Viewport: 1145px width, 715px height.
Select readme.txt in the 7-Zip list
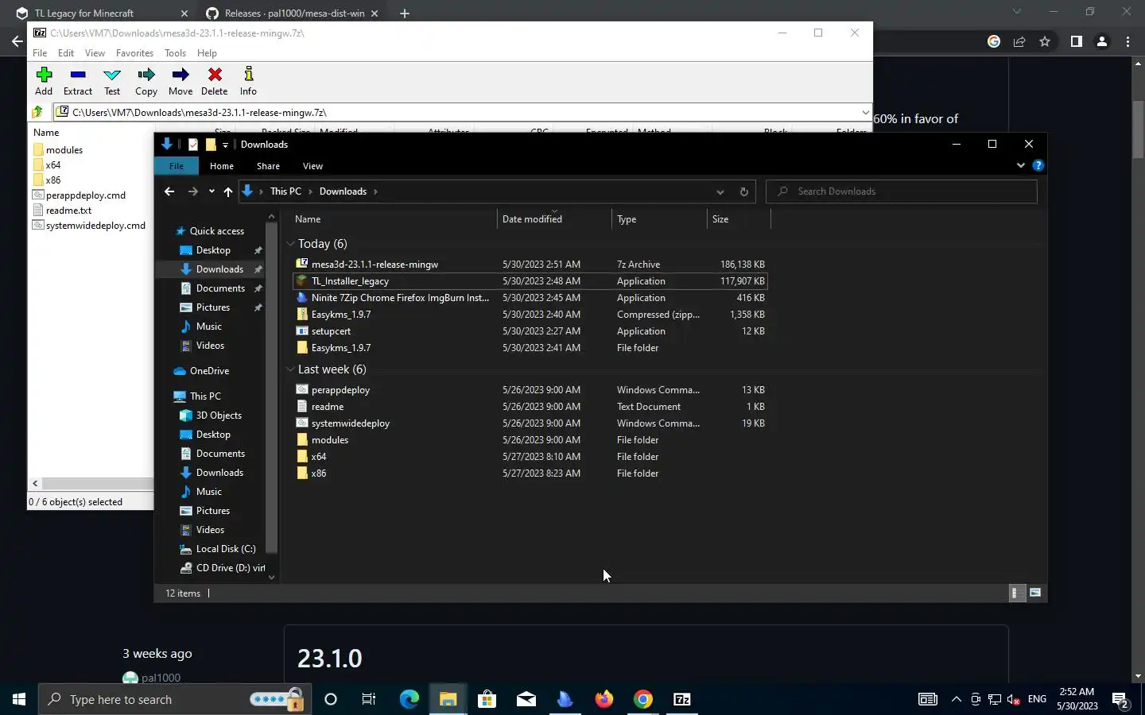[x=62, y=210]
